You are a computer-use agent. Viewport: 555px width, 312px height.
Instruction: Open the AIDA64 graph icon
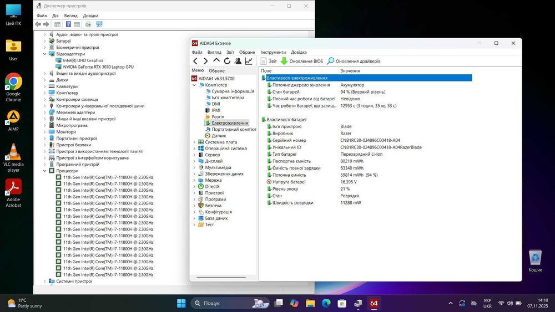249,61
